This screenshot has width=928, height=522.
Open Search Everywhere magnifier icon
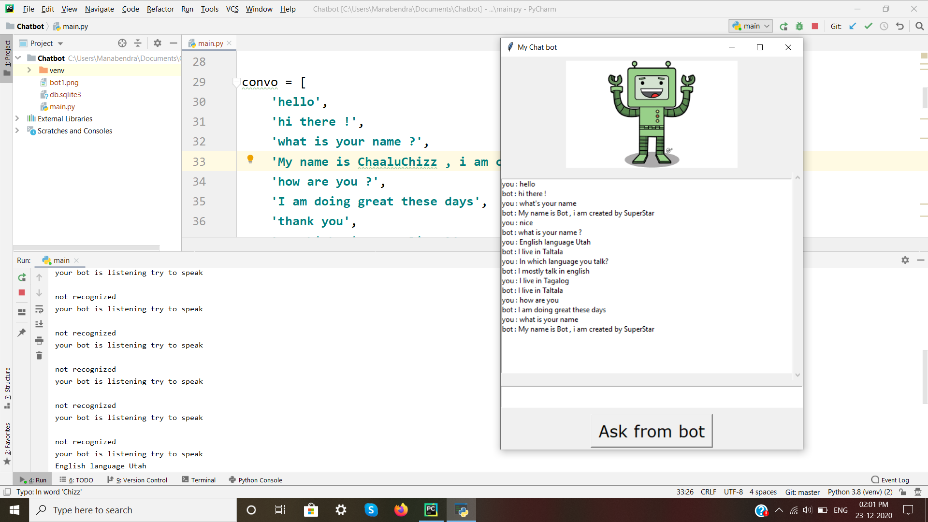coord(919,27)
